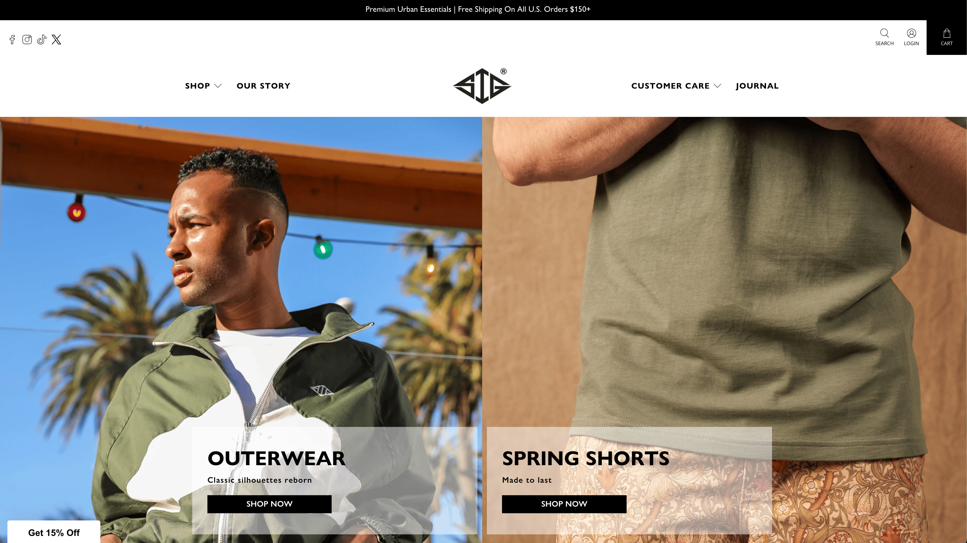Click the Login account icon
Viewport: 967px width, 543px height.
tap(911, 33)
